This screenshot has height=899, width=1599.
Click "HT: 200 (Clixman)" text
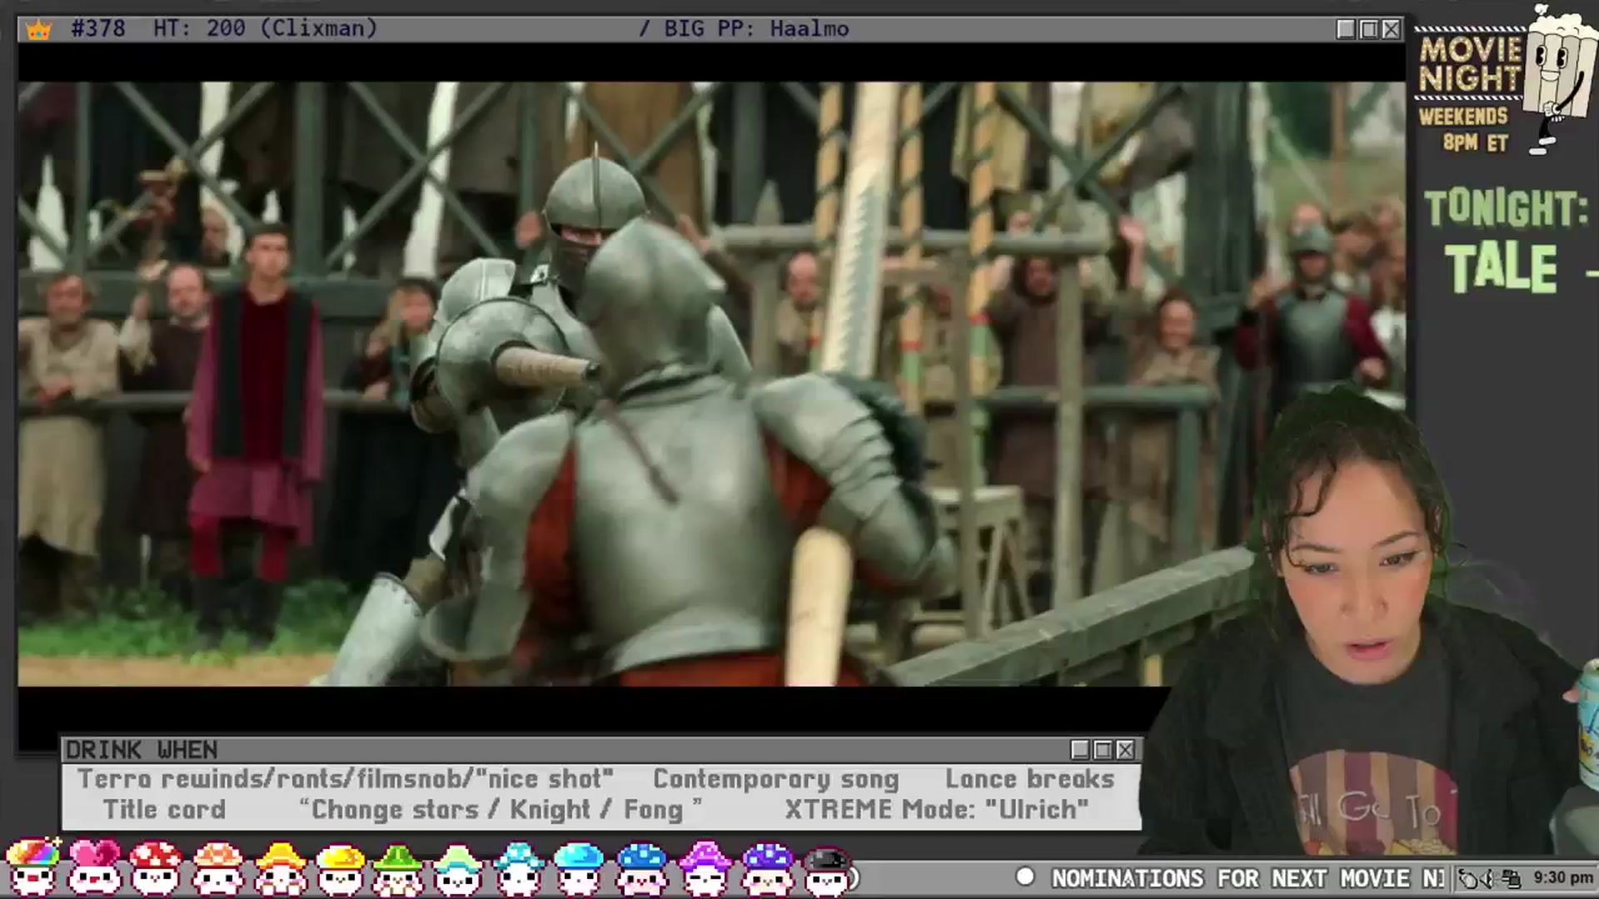pos(265,28)
